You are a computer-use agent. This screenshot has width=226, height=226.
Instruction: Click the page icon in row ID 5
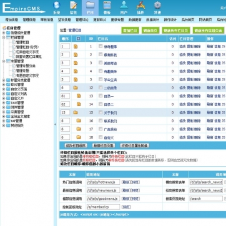click(76, 79)
